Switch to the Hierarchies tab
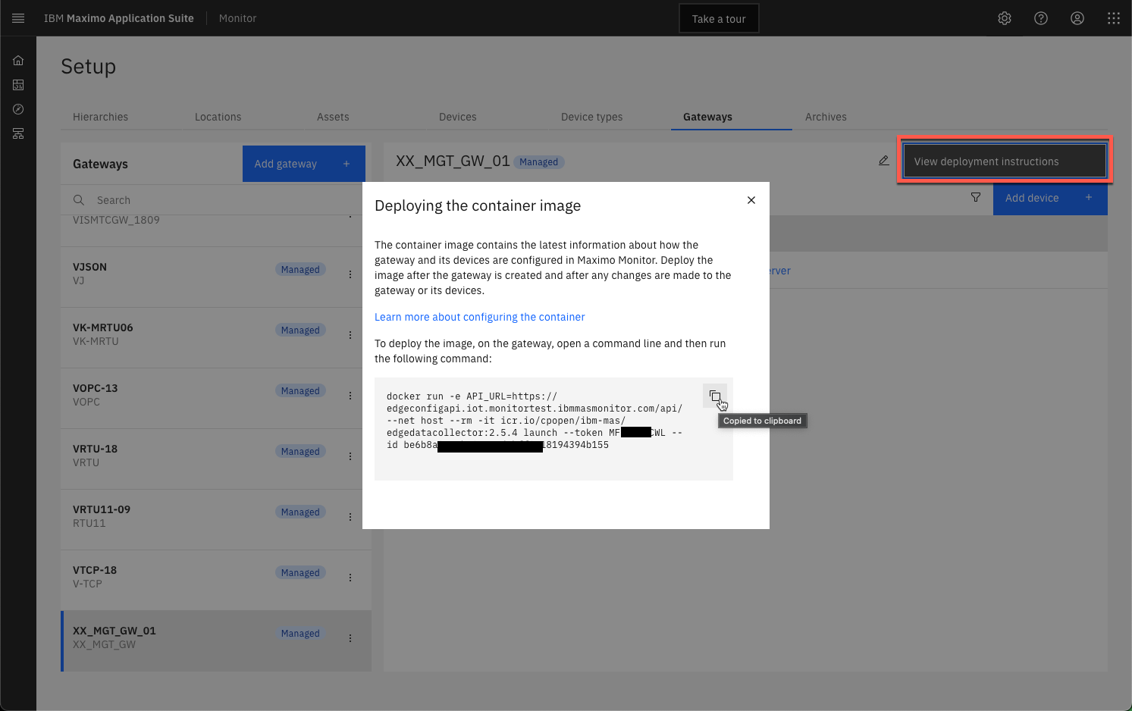 pos(100,117)
